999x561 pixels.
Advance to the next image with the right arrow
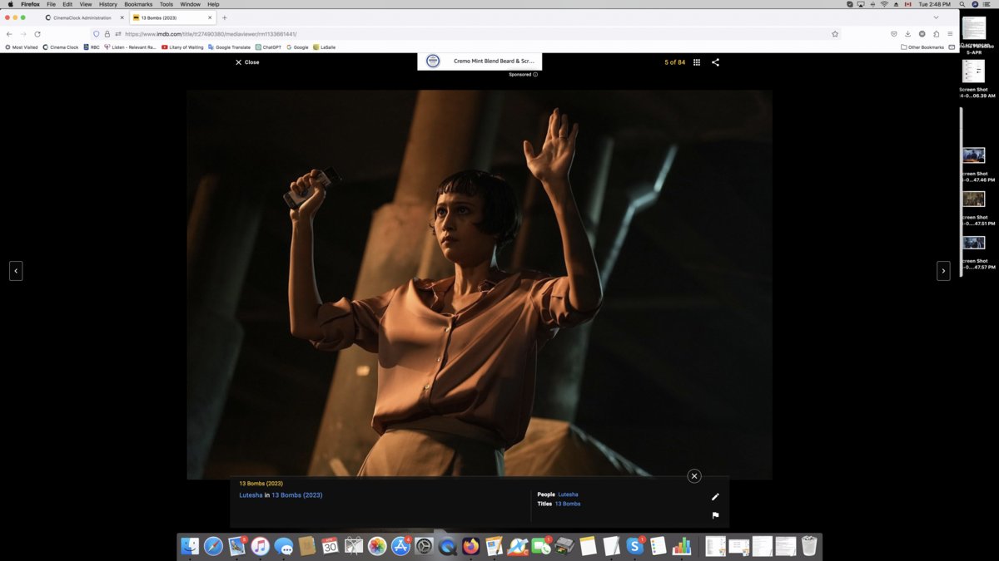943,271
